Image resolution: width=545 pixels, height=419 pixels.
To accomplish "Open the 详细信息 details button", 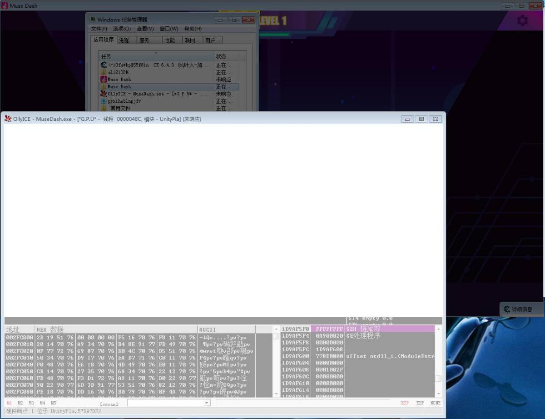I will [x=522, y=309].
